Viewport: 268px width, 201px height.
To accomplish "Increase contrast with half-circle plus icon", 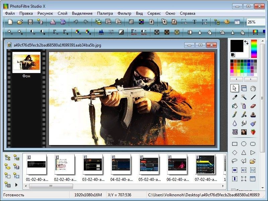I will 43,32.
